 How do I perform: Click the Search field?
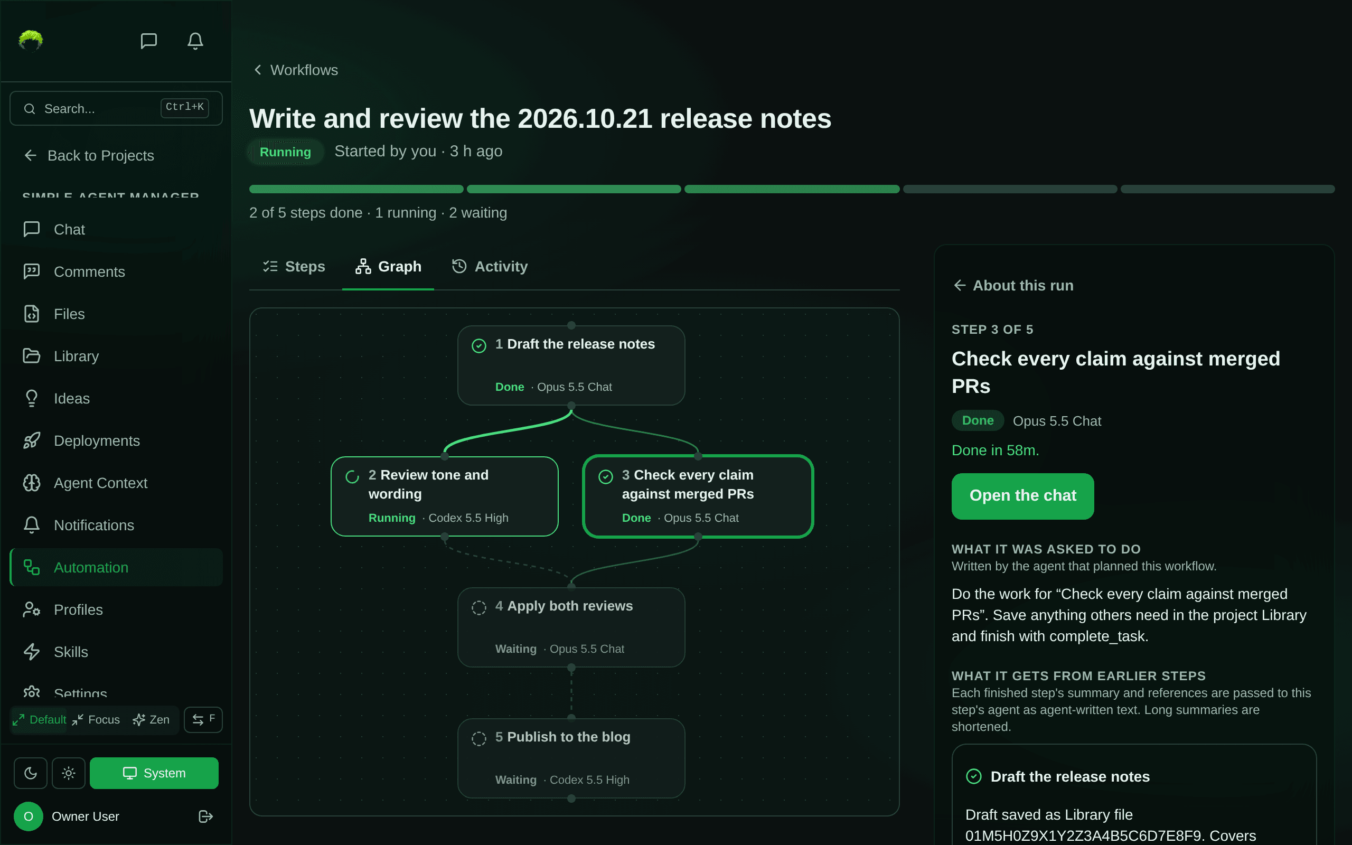click(116, 108)
